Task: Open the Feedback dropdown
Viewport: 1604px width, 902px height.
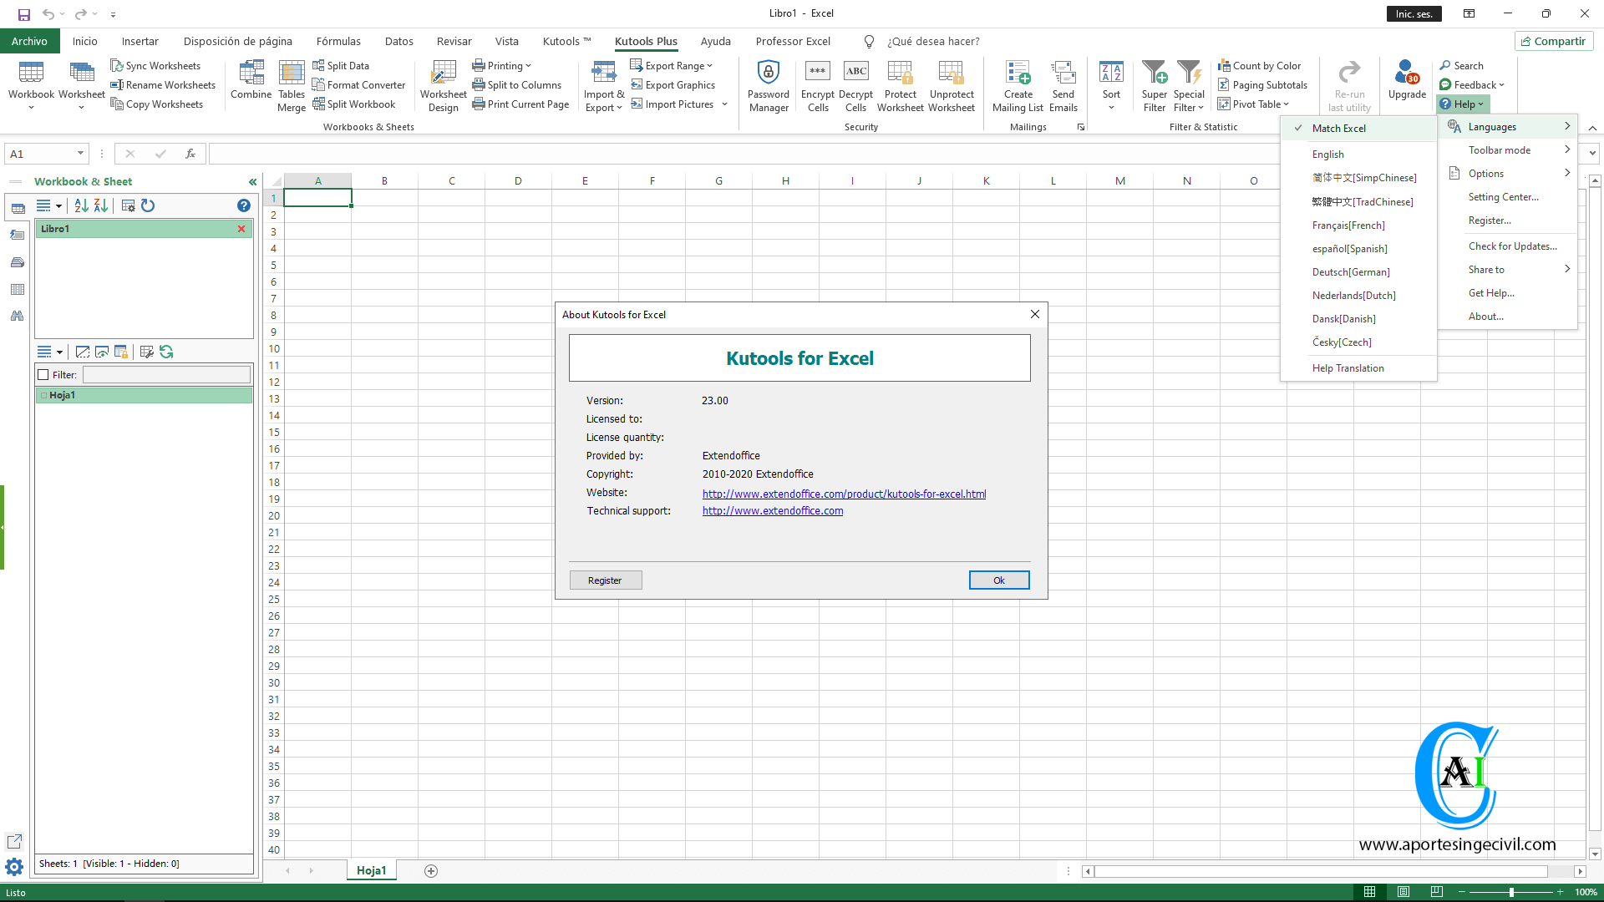Action: [1472, 84]
